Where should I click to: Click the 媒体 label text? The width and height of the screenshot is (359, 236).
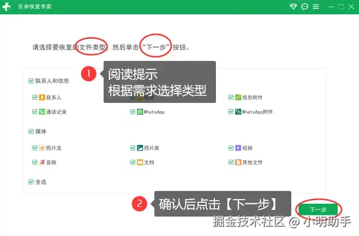pyautogui.click(x=41, y=132)
